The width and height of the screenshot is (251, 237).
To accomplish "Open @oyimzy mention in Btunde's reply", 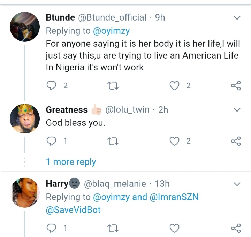I will [x=111, y=31].
